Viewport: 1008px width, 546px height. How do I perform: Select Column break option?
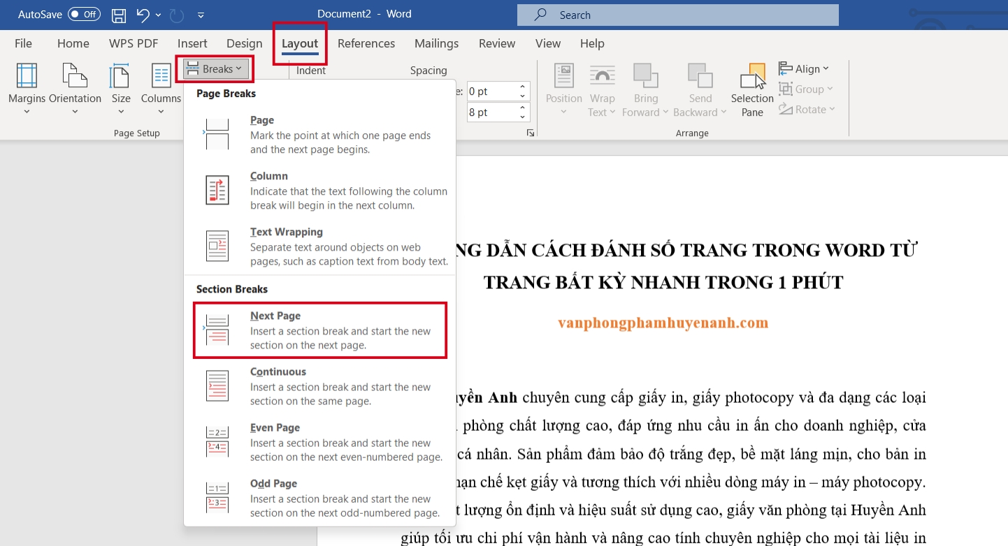(x=319, y=190)
